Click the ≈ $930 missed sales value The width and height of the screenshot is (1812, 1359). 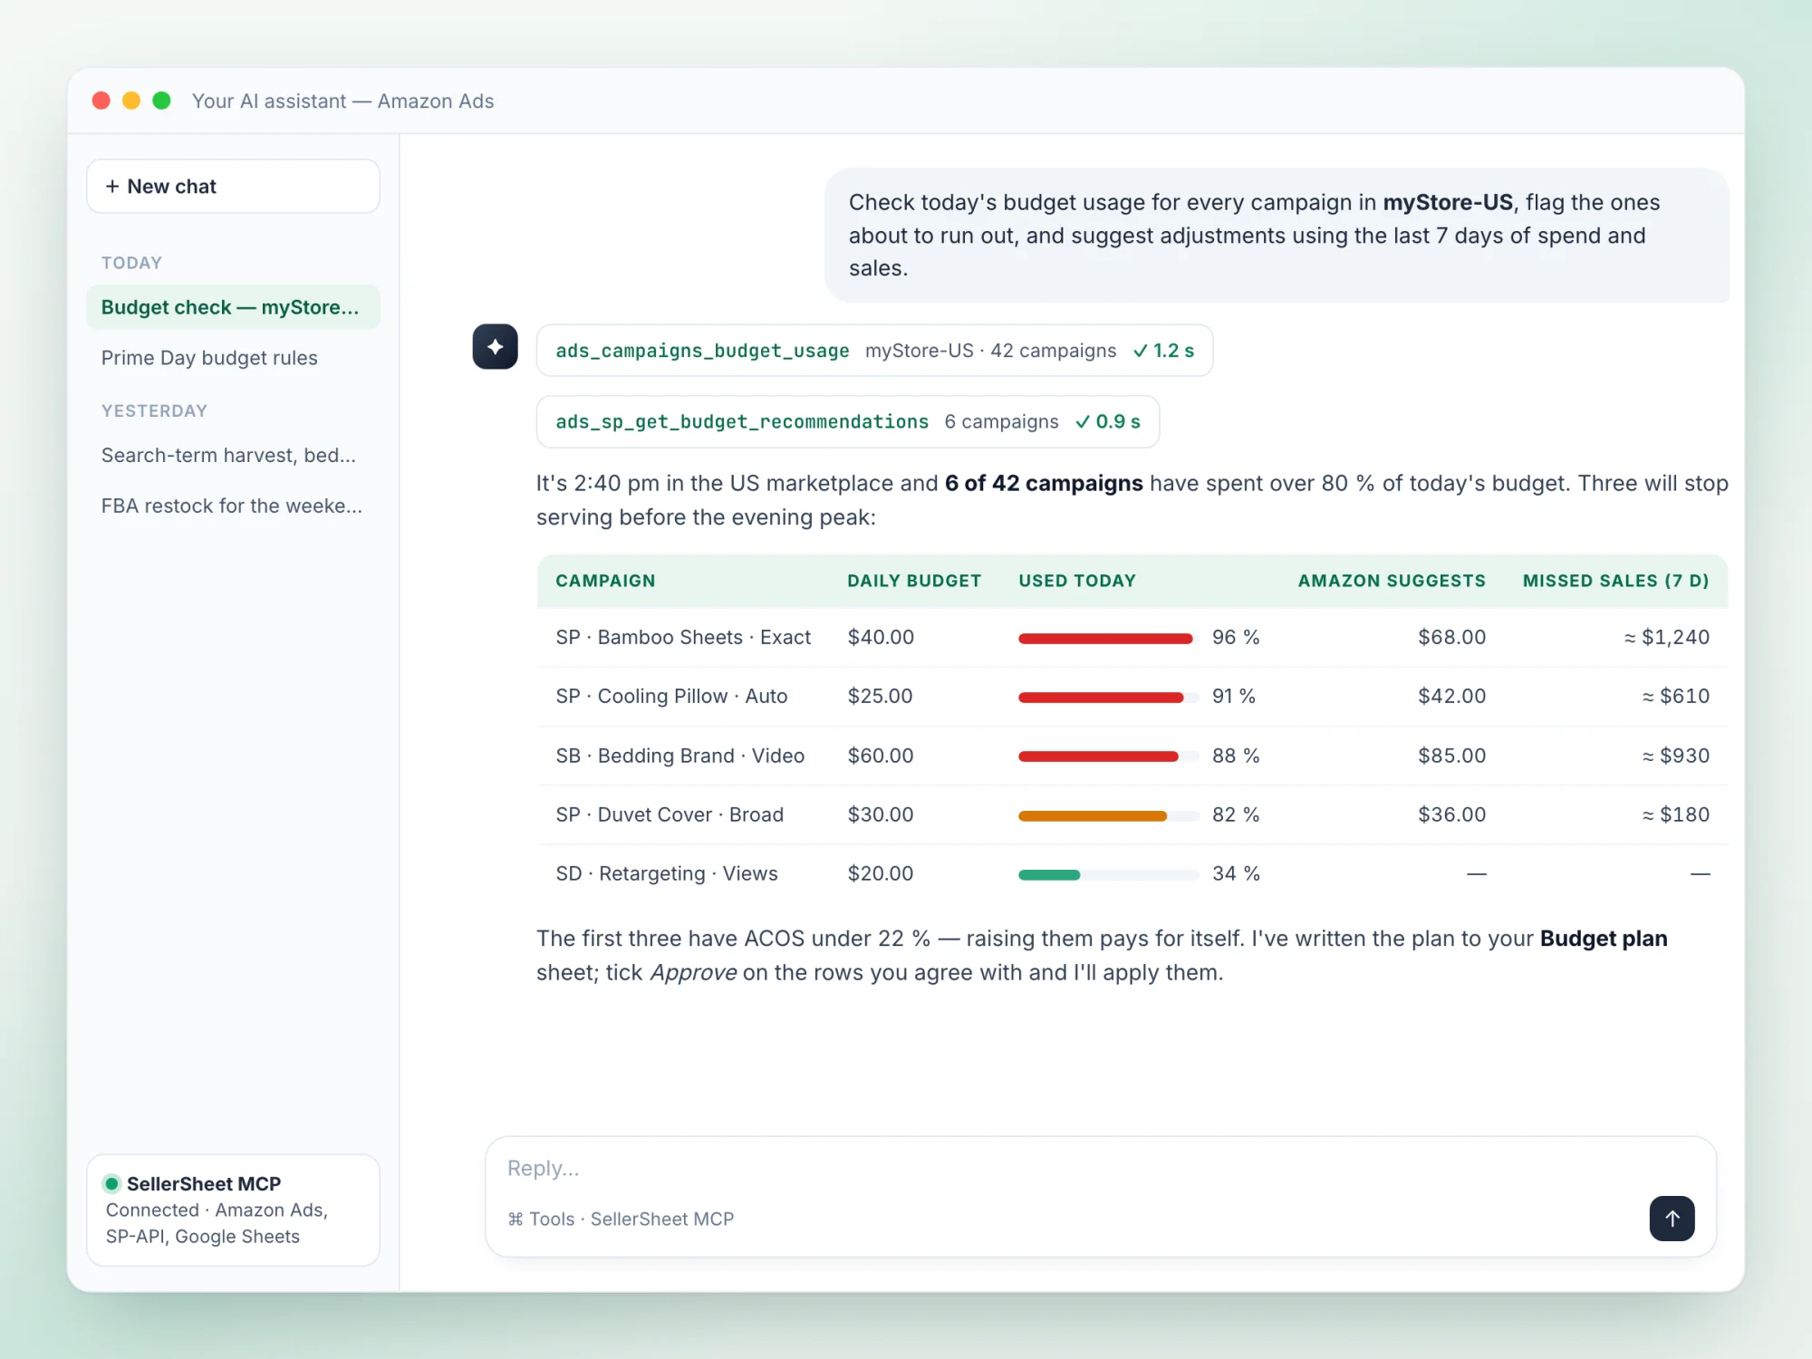1675,756
